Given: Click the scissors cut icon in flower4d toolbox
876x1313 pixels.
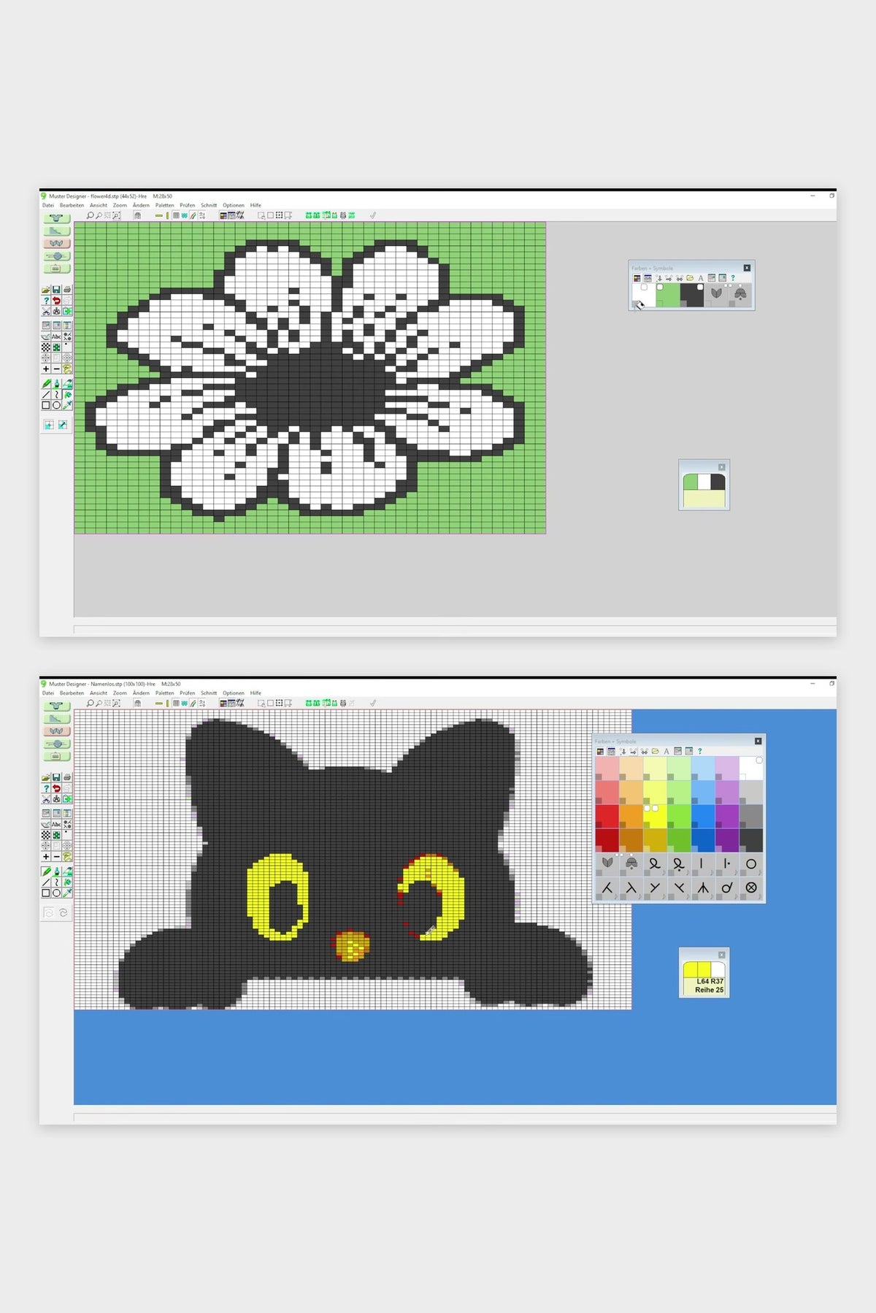Looking at the screenshot, I should click(x=46, y=312).
